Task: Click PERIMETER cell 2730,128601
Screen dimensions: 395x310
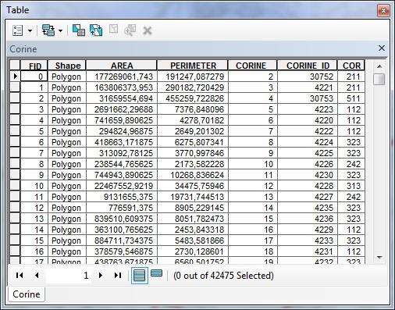Action: (x=193, y=251)
